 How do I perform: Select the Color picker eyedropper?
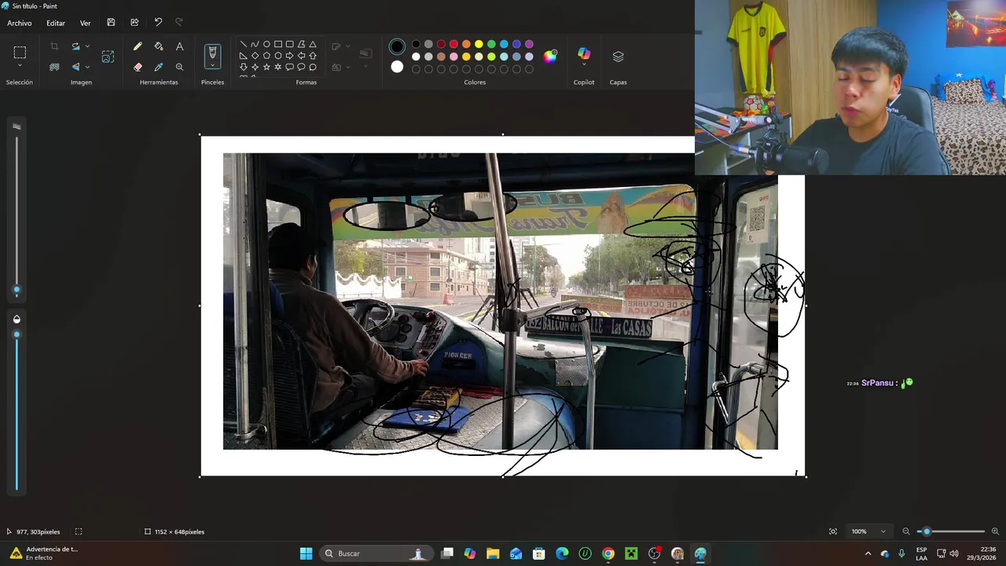pos(159,67)
